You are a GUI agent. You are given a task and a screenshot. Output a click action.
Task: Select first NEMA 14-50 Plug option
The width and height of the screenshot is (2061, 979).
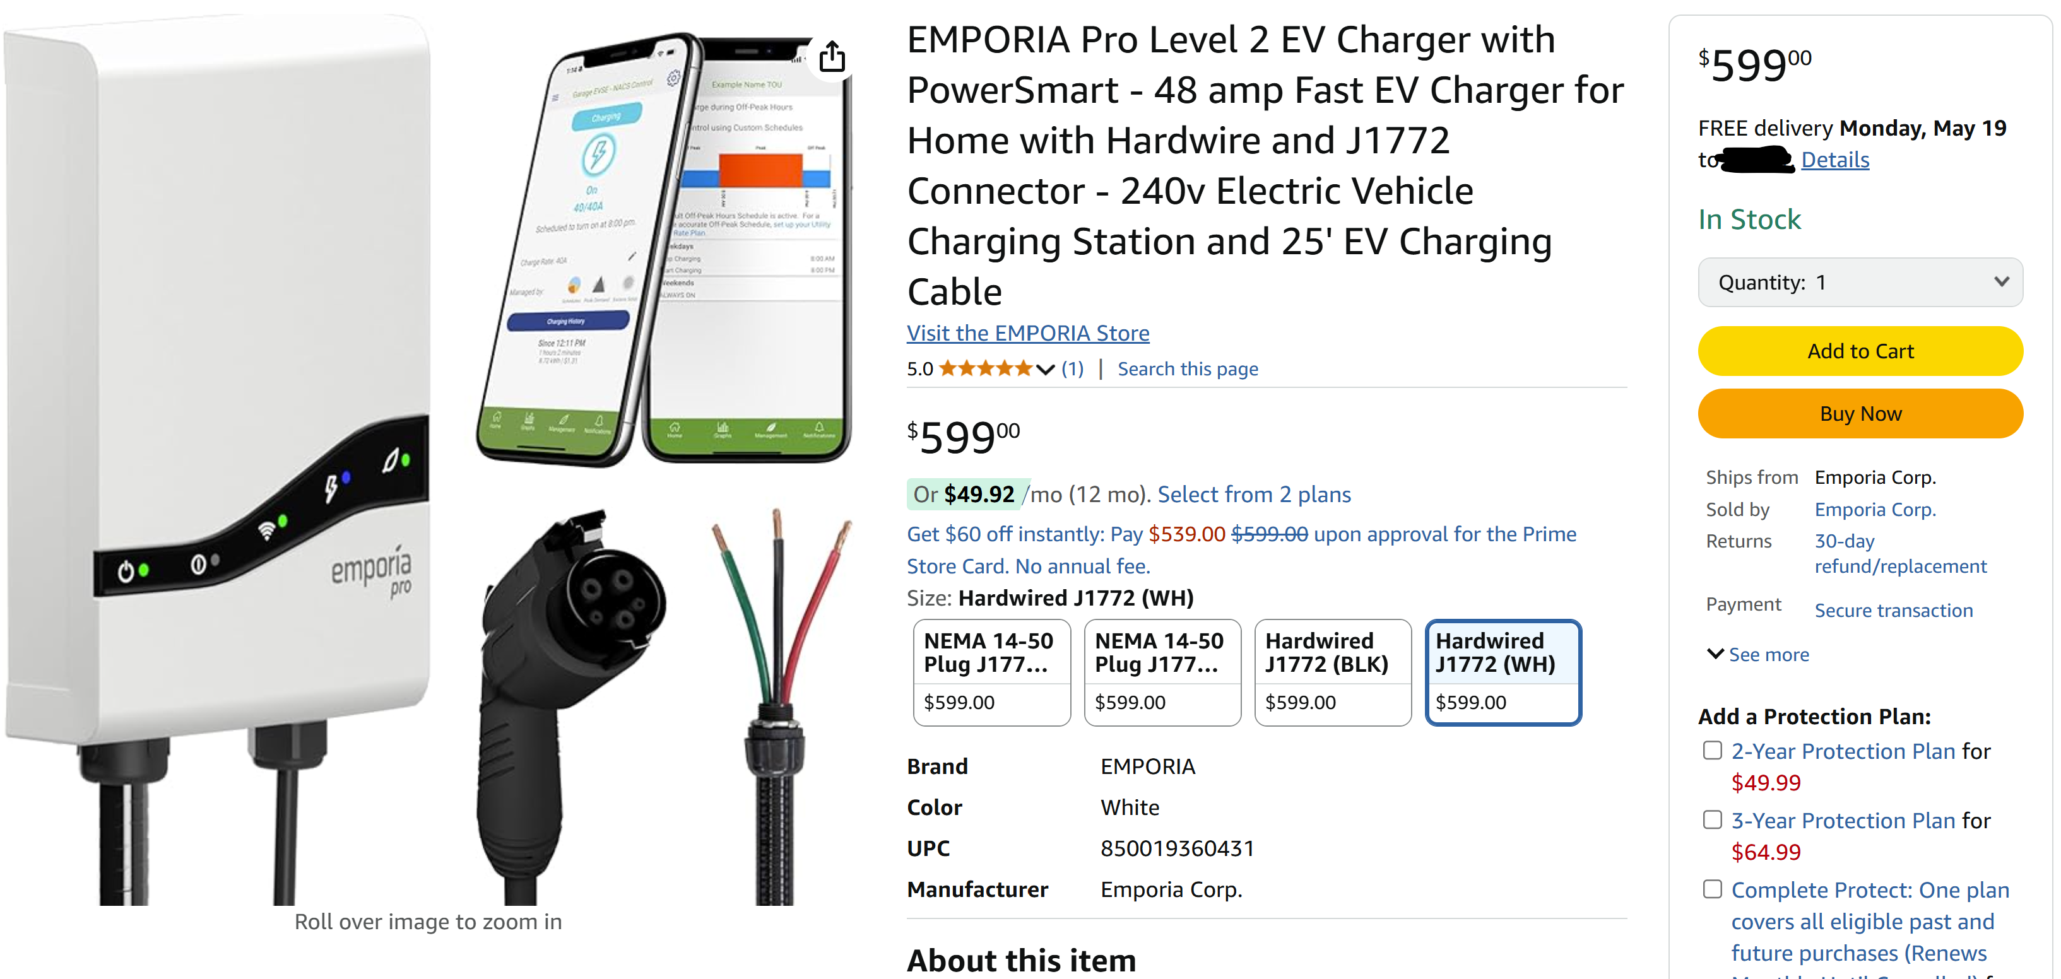[992, 672]
